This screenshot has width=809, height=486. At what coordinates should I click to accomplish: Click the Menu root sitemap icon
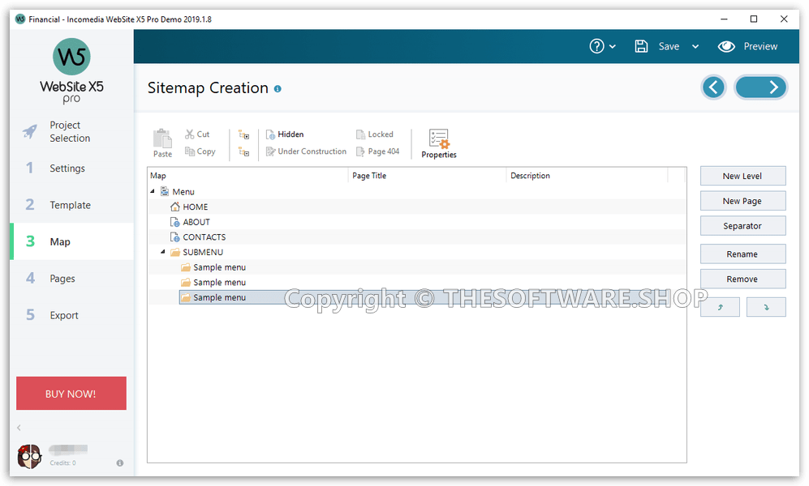point(165,191)
